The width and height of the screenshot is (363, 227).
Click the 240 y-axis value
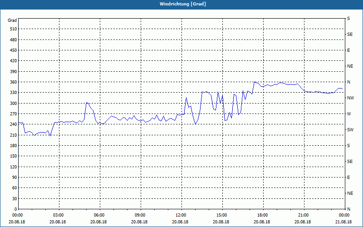click(x=14, y=124)
